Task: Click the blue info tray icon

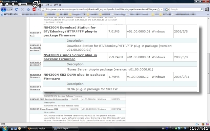Action: coord(185,128)
